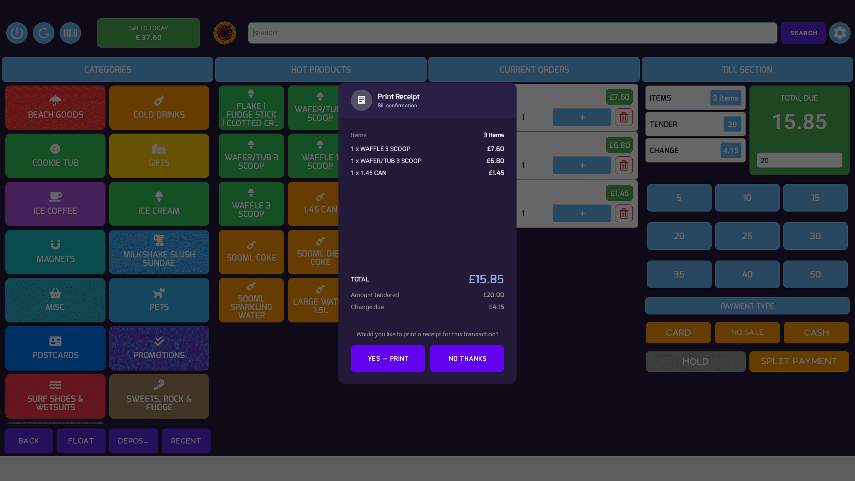Click into the Search field
The width and height of the screenshot is (855, 481).
pos(512,33)
